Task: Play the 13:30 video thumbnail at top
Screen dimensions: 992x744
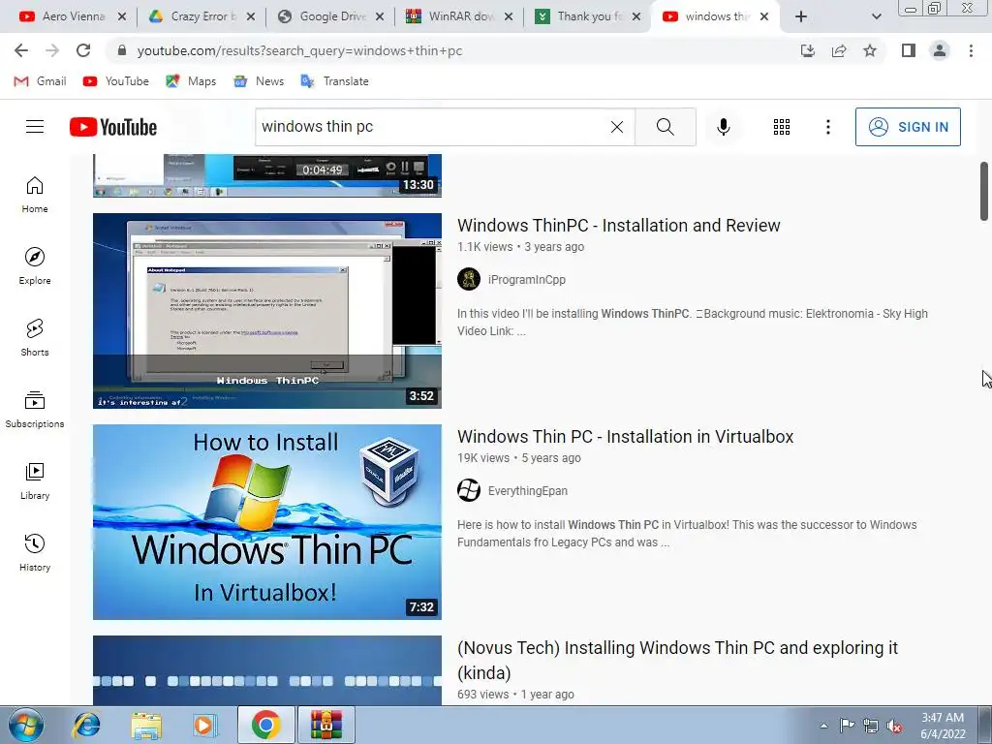Action: pyautogui.click(x=267, y=175)
